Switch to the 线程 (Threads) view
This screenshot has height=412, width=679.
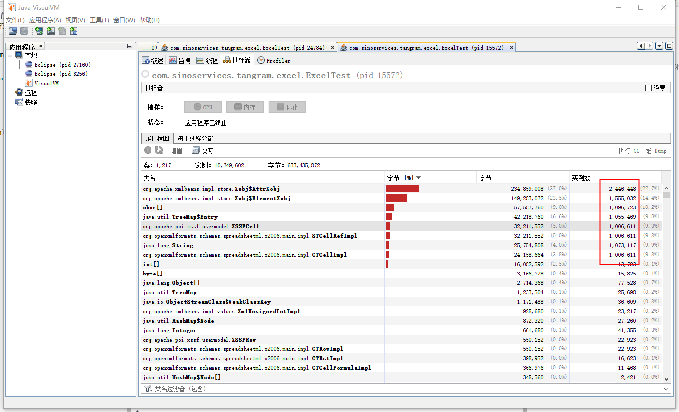[206, 59]
